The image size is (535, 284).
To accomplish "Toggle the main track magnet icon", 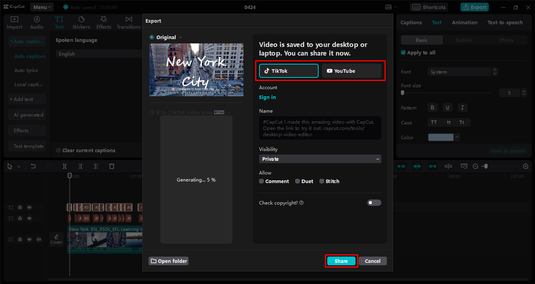I will (401, 166).
